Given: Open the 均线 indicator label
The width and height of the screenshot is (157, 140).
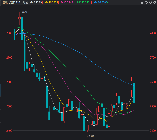Looking at the screenshot, I should (x=25, y=2).
